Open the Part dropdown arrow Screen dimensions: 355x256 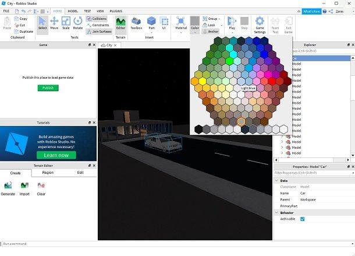tap(151, 33)
